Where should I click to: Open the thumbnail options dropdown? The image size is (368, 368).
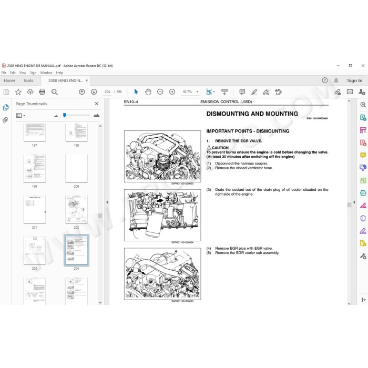tap(21, 116)
